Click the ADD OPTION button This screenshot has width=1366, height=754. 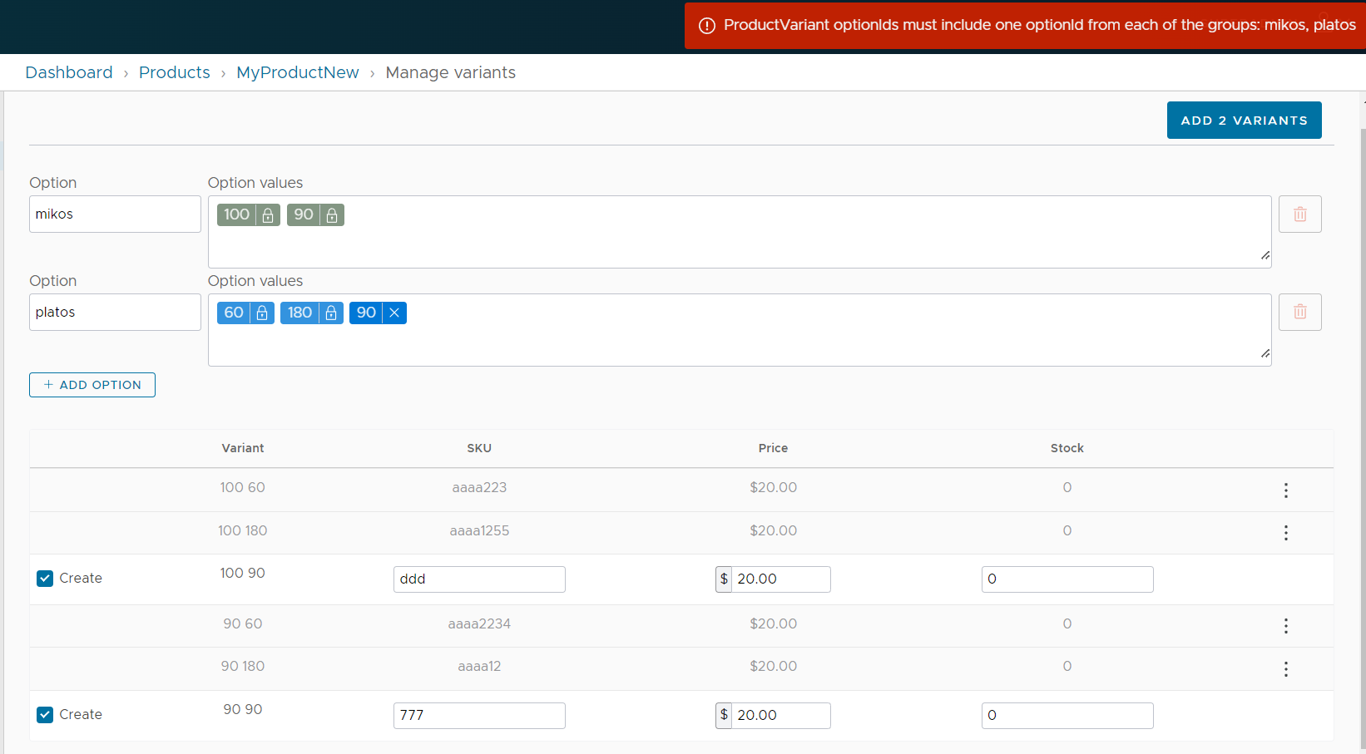[92, 384]
